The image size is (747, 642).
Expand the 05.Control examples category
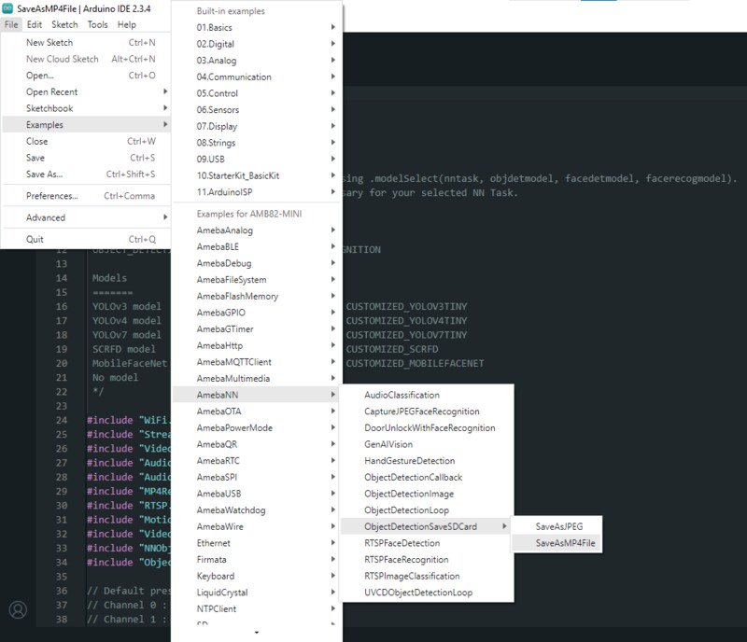(x=257, y=93)
